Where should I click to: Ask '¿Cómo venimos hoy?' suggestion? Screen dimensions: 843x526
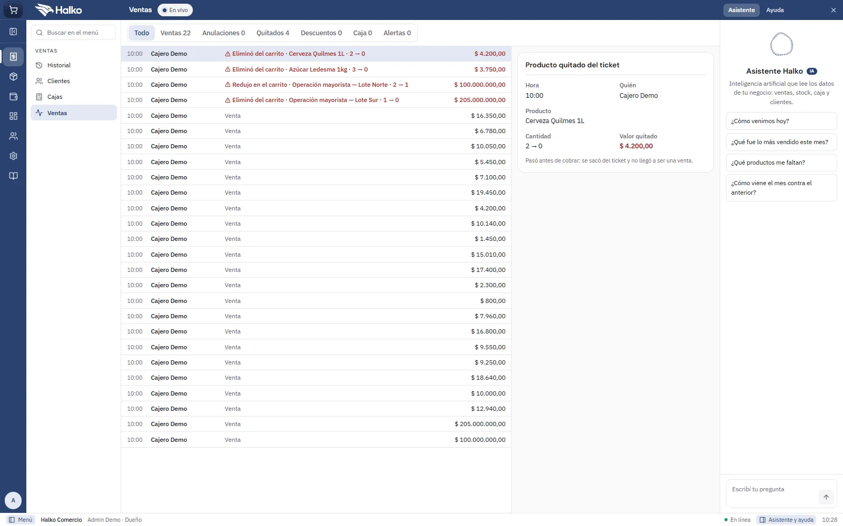(781, 121)
